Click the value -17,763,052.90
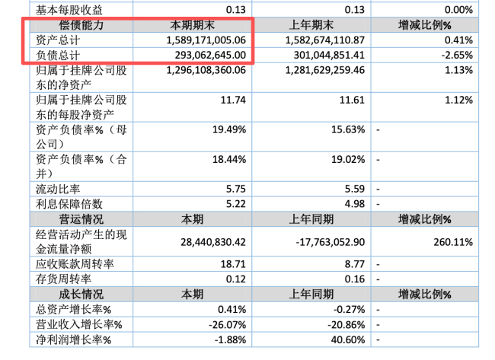This screenshot has height=360, width=495. (x=331, y=242)
